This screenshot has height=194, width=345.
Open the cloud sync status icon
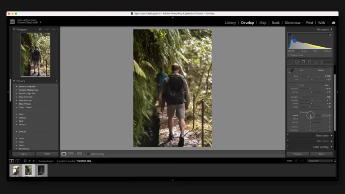point(334,22)
